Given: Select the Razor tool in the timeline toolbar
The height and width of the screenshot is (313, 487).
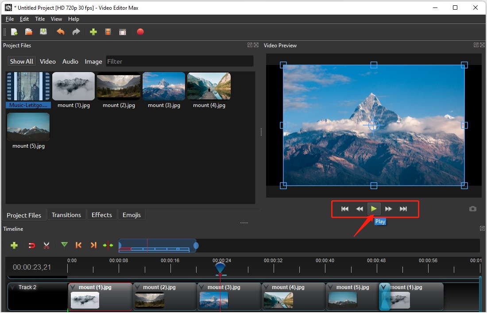Looking at the screenshot, I should 46,245.
